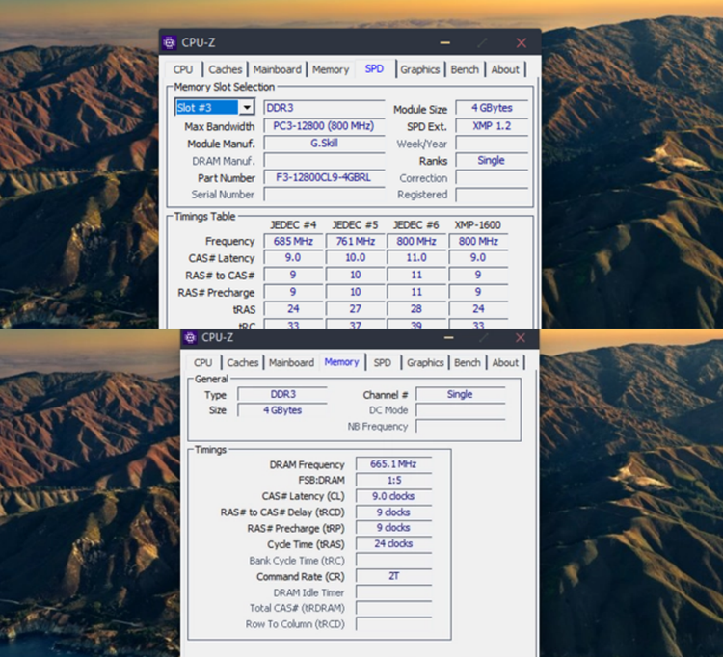The height and width of the screenshot is (657, 723).
Task: Go to the Memory tab in the SPD window
Action: pos(331,69)
